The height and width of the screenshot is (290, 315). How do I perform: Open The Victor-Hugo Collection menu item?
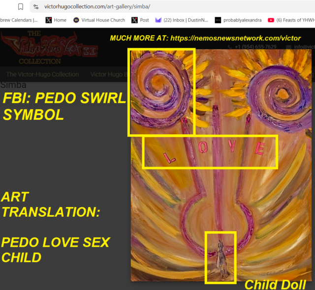click(42, 74)
